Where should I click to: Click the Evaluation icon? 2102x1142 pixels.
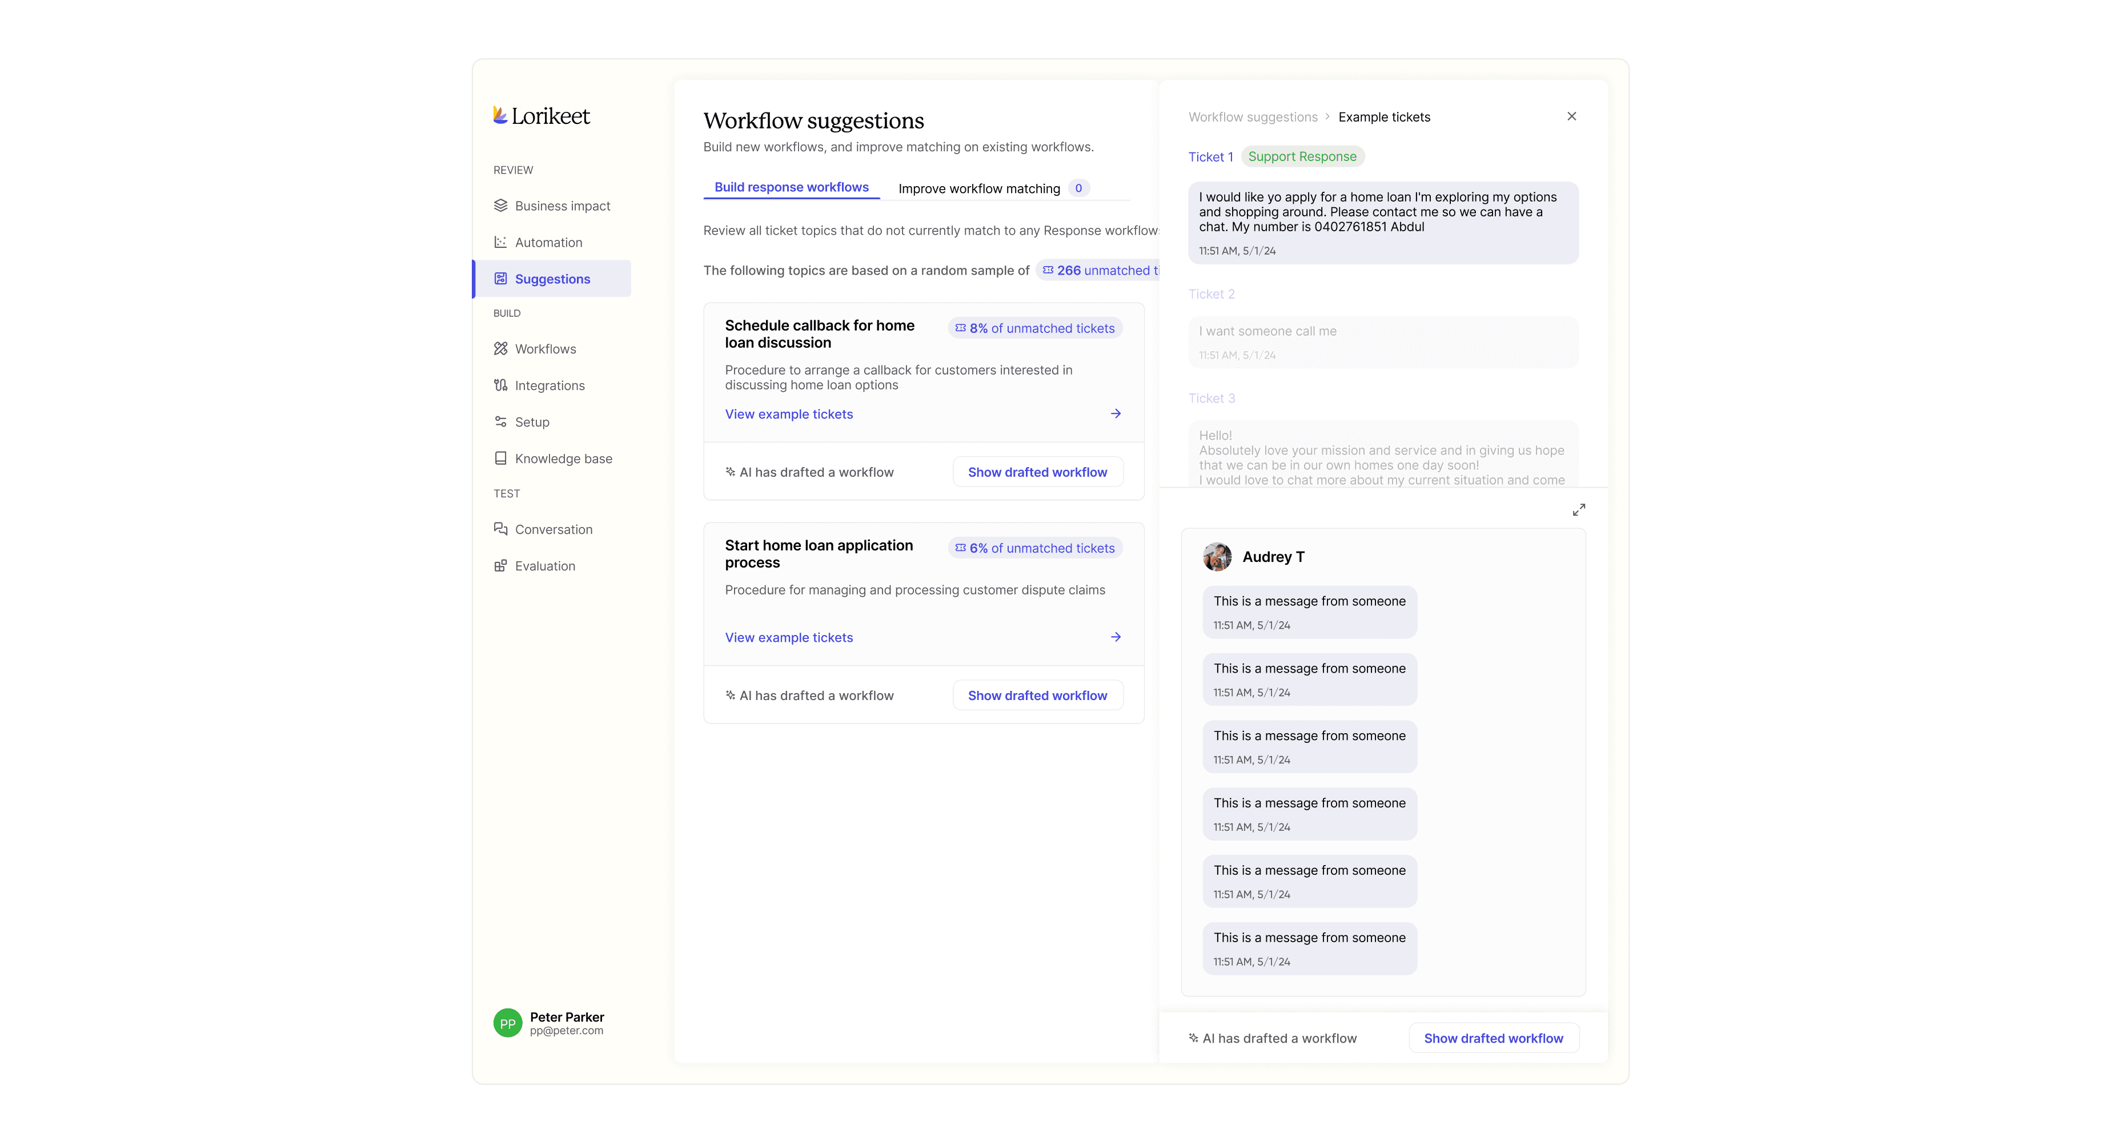click(x=500, y=565)
